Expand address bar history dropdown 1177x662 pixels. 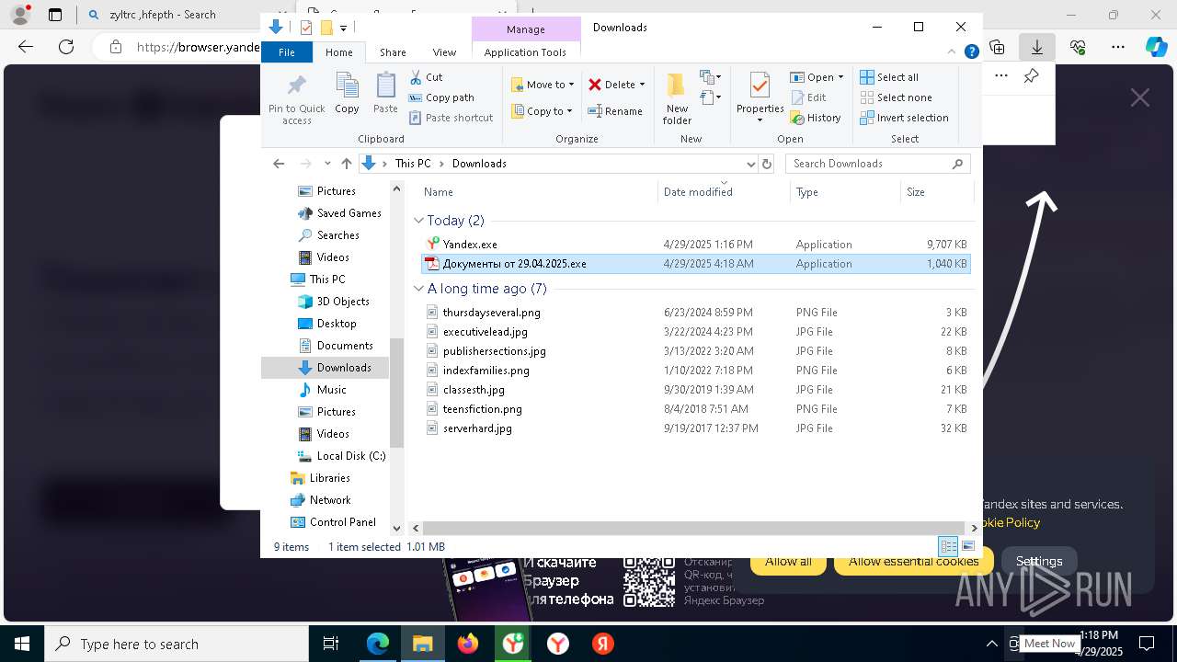click(750, 164)
